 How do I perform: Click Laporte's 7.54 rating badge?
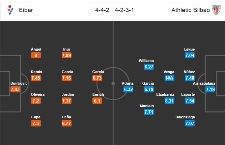coord(190,101)
